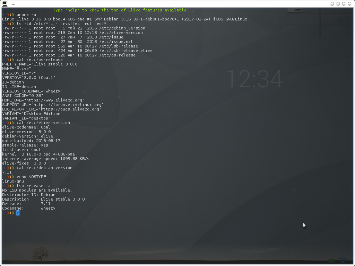
Task: Click the 'cat /etc/os-release' command
Action: (40, 60)
